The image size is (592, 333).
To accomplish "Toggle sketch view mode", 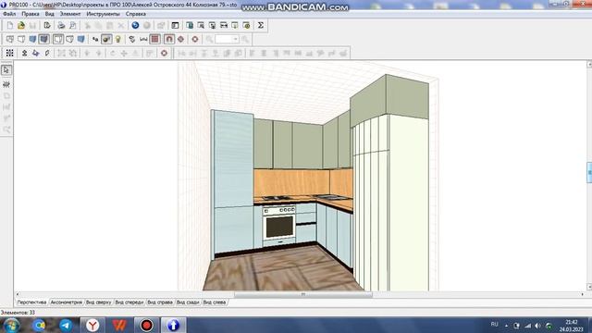I will click(21, 39).
